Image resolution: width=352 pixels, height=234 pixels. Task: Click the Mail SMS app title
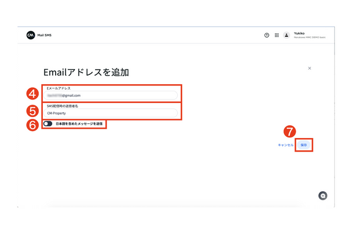click(x=45, y=35)
